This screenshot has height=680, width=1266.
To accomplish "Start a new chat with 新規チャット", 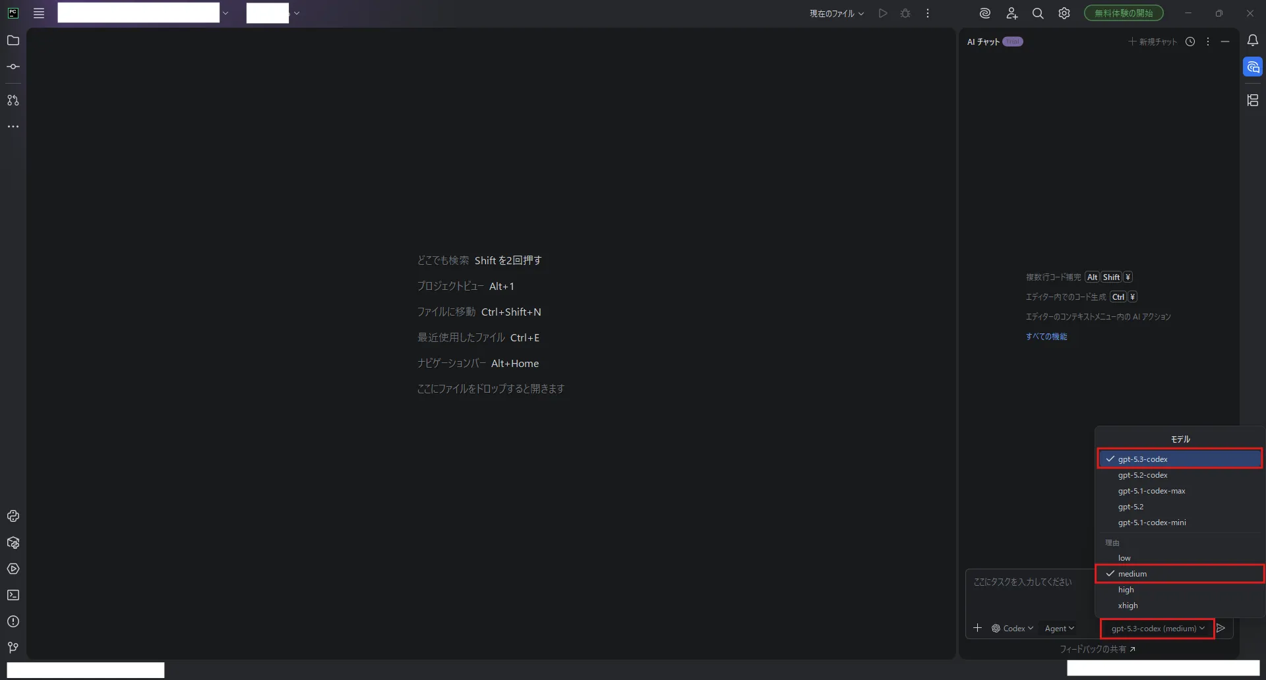I will (1153, 42).
